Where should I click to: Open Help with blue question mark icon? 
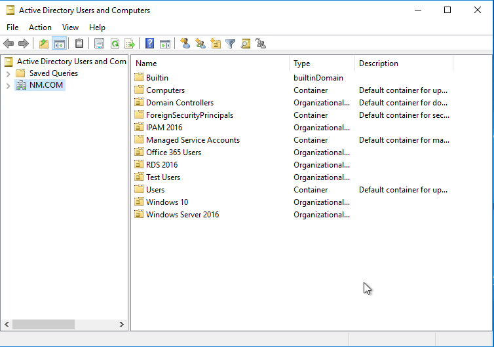click(149, 43)
